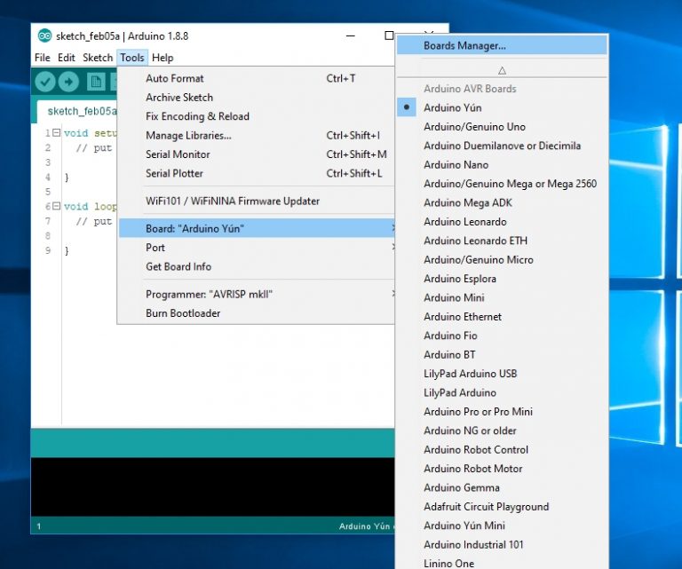Switch to the sketch_feb05a editor tab

click(x=80, y=111)
